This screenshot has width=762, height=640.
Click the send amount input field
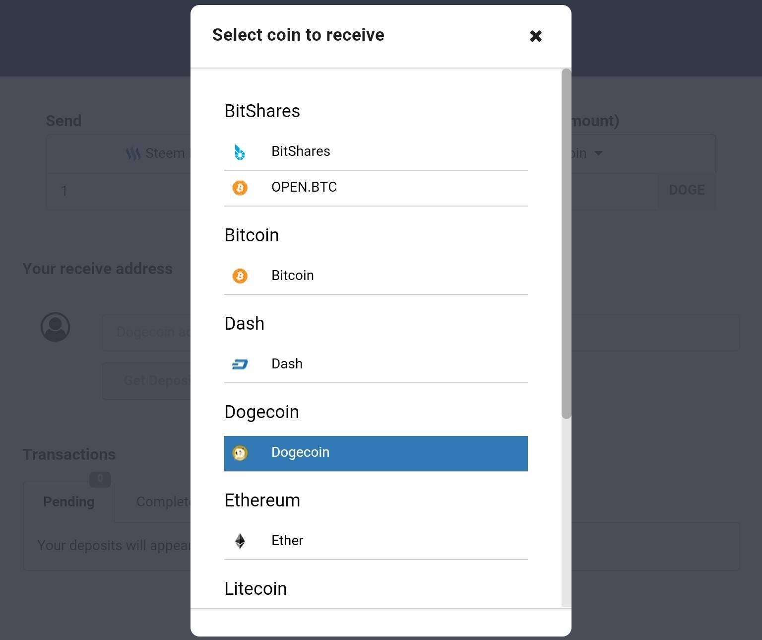(x=119, y=191)
